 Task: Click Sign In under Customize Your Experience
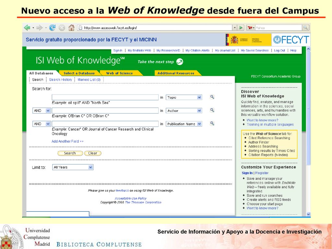247,173
